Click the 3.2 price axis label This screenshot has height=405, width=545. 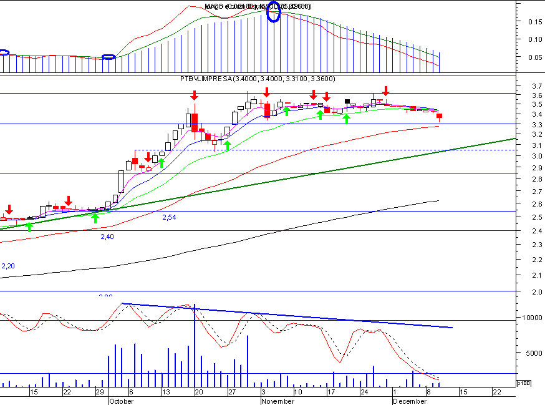click(537, 134)
